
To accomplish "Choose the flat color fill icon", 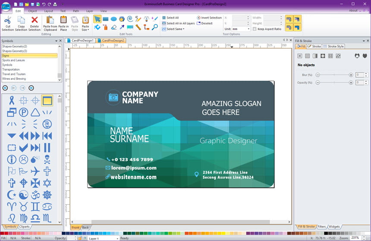I will click(307, 56).
